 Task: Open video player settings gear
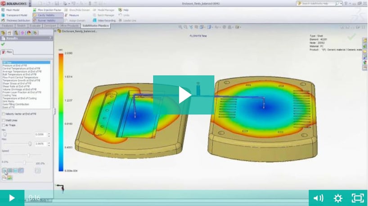[338, 198]
